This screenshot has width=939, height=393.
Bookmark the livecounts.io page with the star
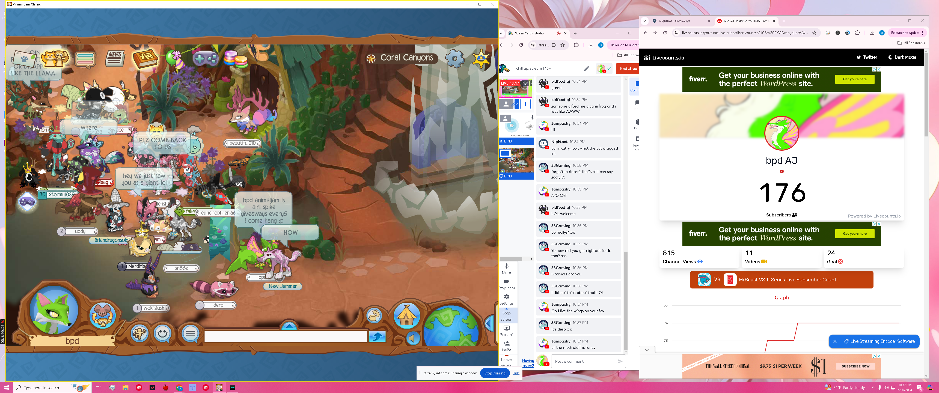814,33
